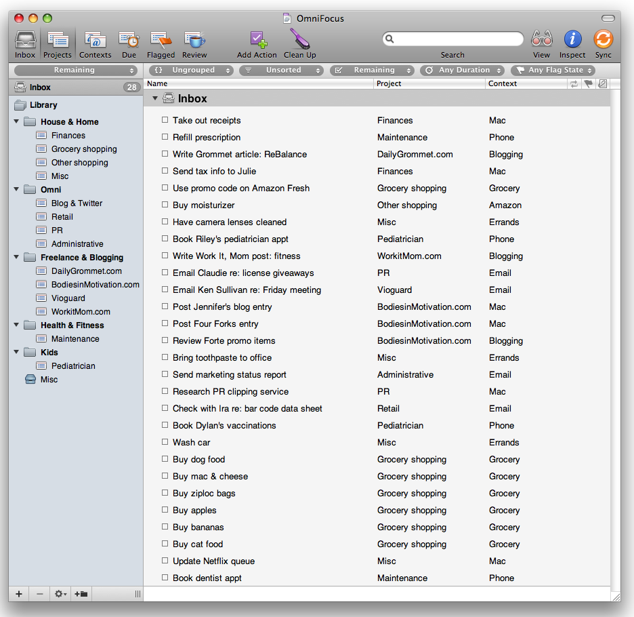
Task: Open the View glasses icon
Action: point(541,39)
